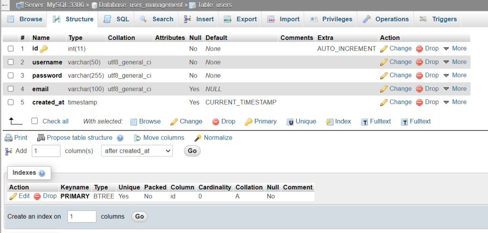Screen dimensions: 488x233
Task: Switch to the Operations tab
Action: click(x=386, y=19)
